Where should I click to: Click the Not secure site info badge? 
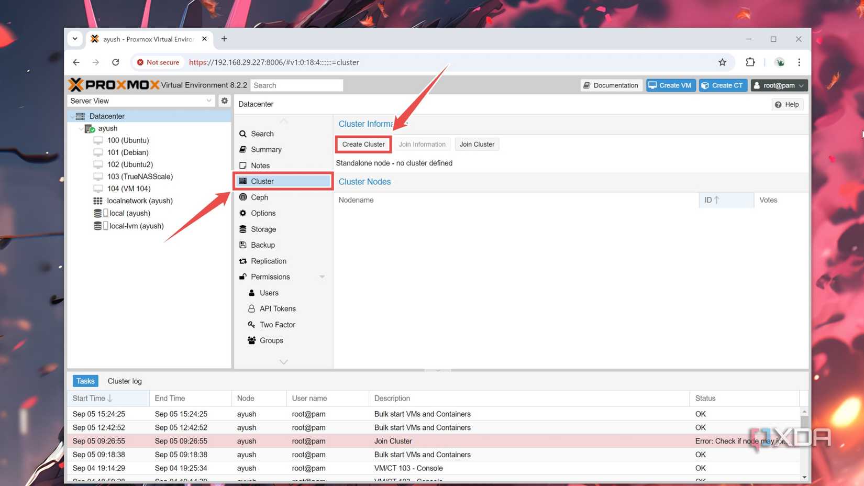point(158,62)
